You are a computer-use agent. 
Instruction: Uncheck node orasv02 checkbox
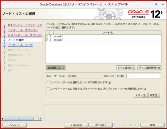pyautogui.click(x=47, y=40)
